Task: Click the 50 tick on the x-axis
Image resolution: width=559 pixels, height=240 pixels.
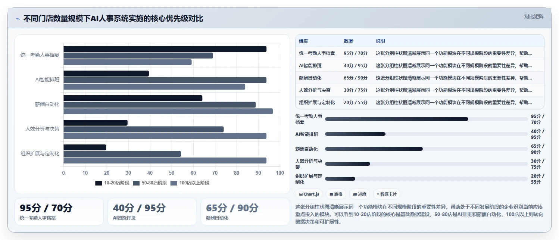Action: [x=172, y=173]
